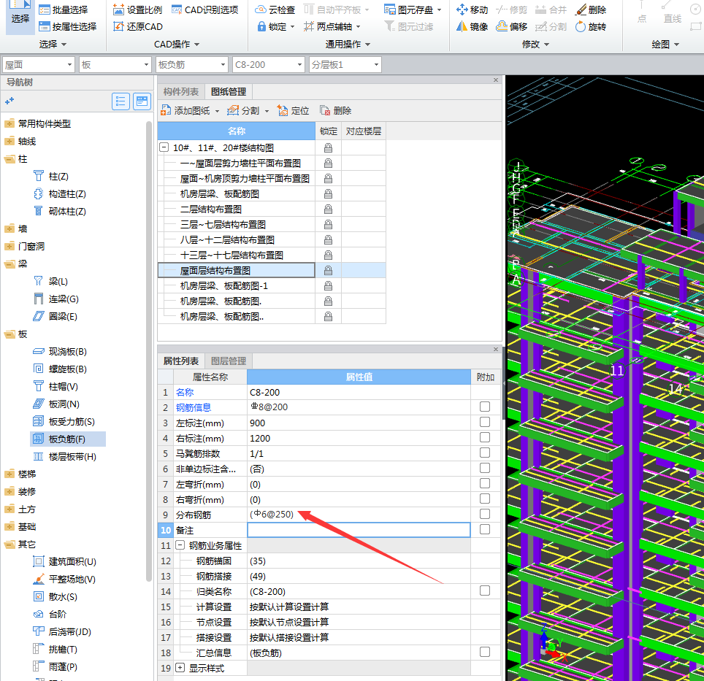
Task: Open the 板 component type dropdown
Action: pos(115,65)
